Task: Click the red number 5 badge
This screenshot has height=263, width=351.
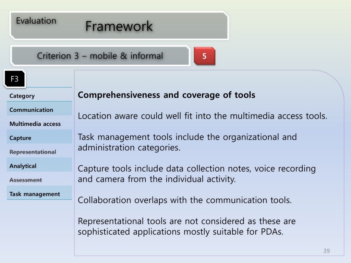Action: (204, 56)
